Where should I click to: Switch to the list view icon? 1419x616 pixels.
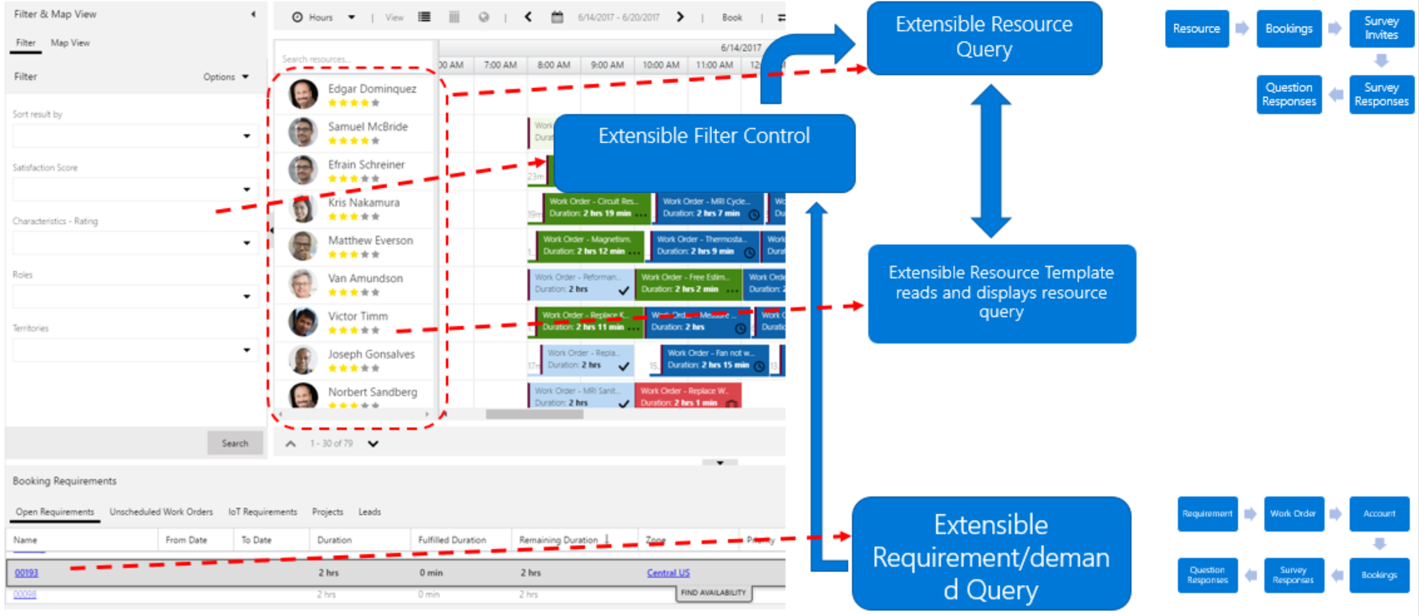point(425,17)
